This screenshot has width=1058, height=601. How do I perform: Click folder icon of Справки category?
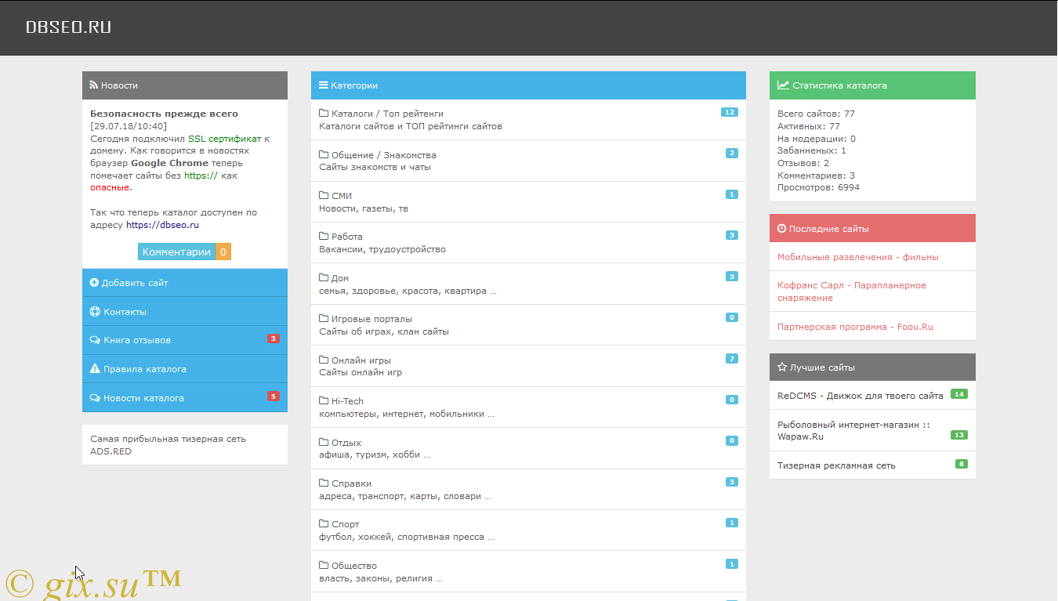(x=324, y=483)
